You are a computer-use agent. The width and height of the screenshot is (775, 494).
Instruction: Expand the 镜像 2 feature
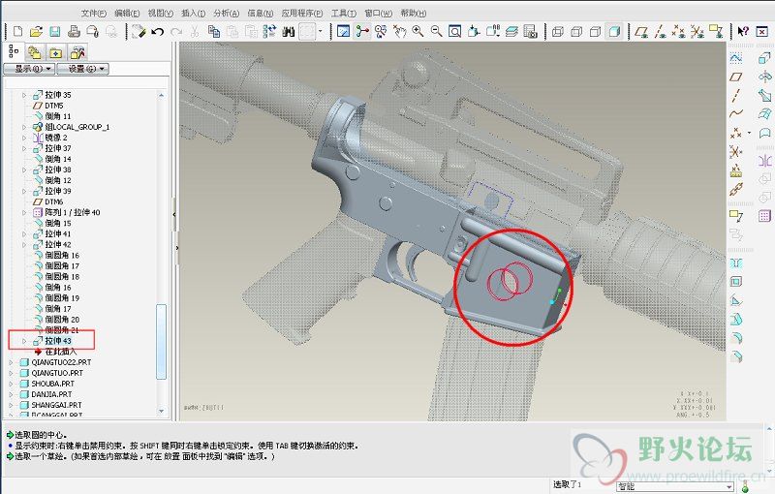[23, 138]
